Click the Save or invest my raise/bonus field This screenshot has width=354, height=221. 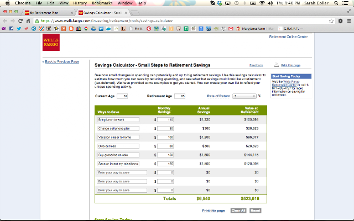click(x=118, y=164)
